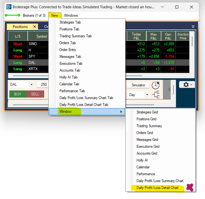The width and height of the screenshot is (205, 199).
Task: Open the tab overflow arrow at top right
Action: (x=193, y=27)
